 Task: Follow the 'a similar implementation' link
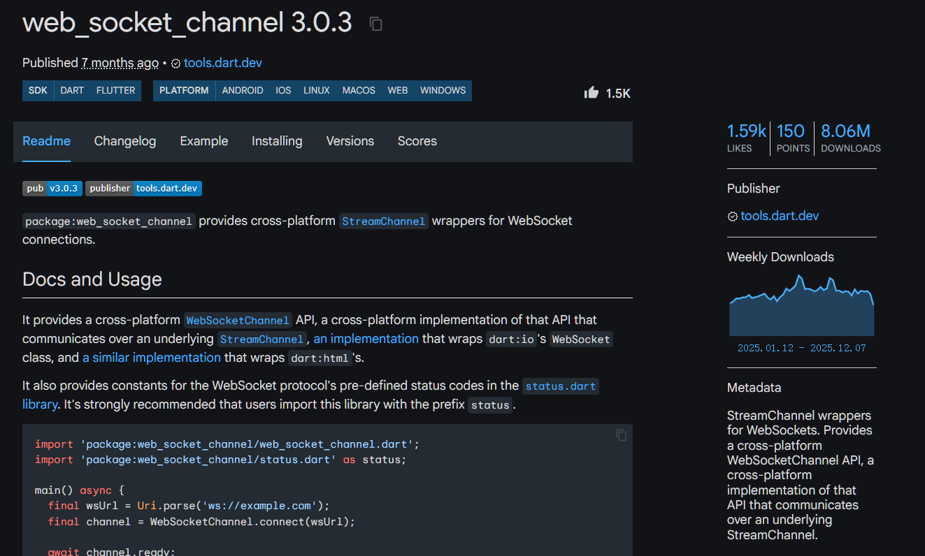[152, 358]
